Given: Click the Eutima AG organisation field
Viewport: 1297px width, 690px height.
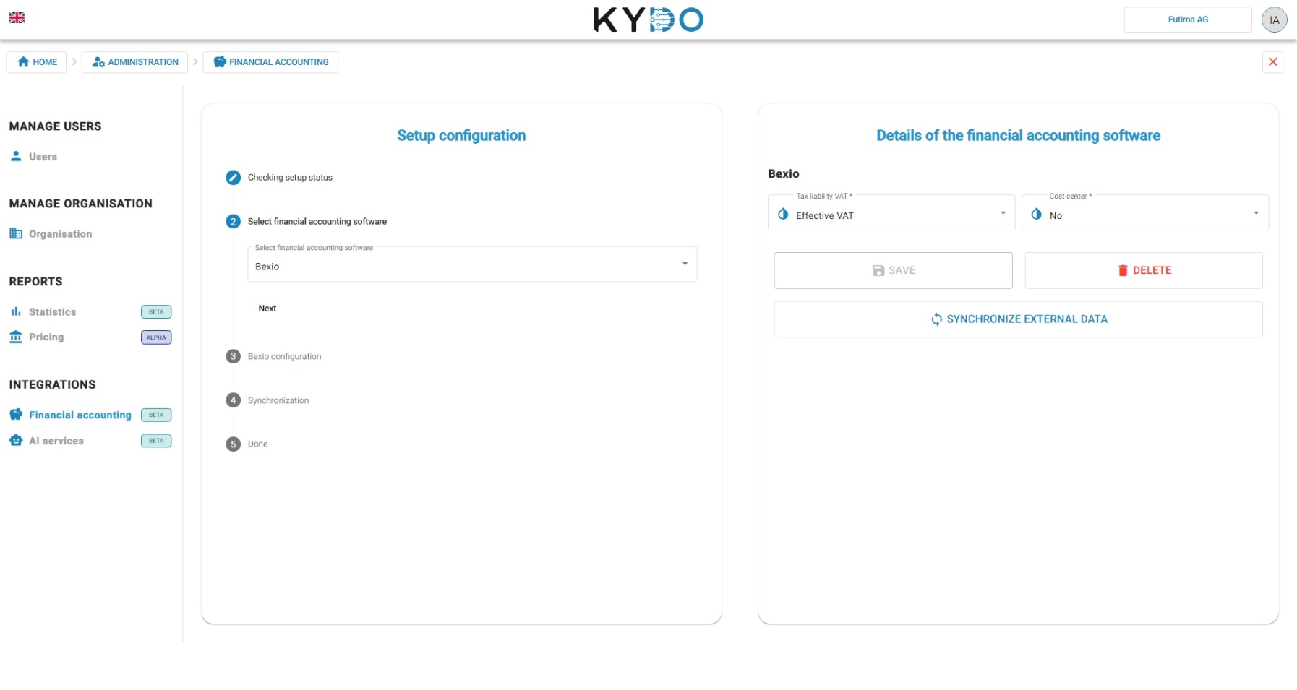Looking at the screenshot, I should point(1187,20).
